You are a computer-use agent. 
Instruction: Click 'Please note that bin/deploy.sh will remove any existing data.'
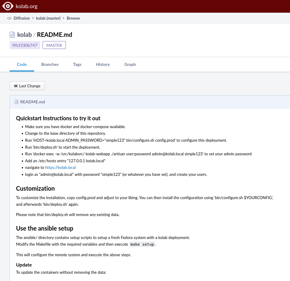click(x=68, y=215)
